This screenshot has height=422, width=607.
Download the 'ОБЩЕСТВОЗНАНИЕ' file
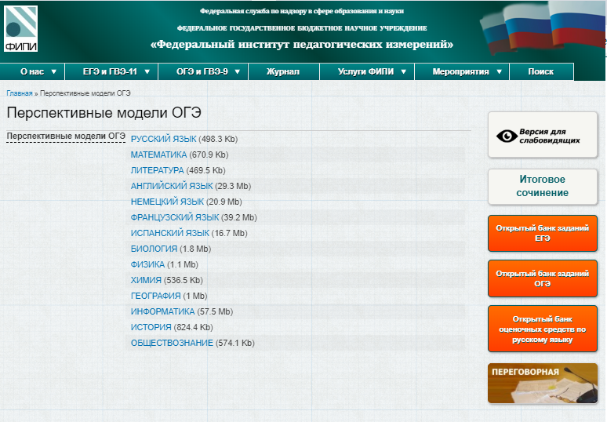coord(172,343)
